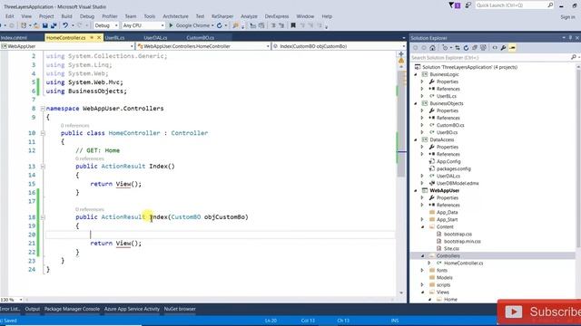581x326 pixels.
Task: Open the Debug configuration dropdown
Action: pyautogui.click(x=116, y=25)
